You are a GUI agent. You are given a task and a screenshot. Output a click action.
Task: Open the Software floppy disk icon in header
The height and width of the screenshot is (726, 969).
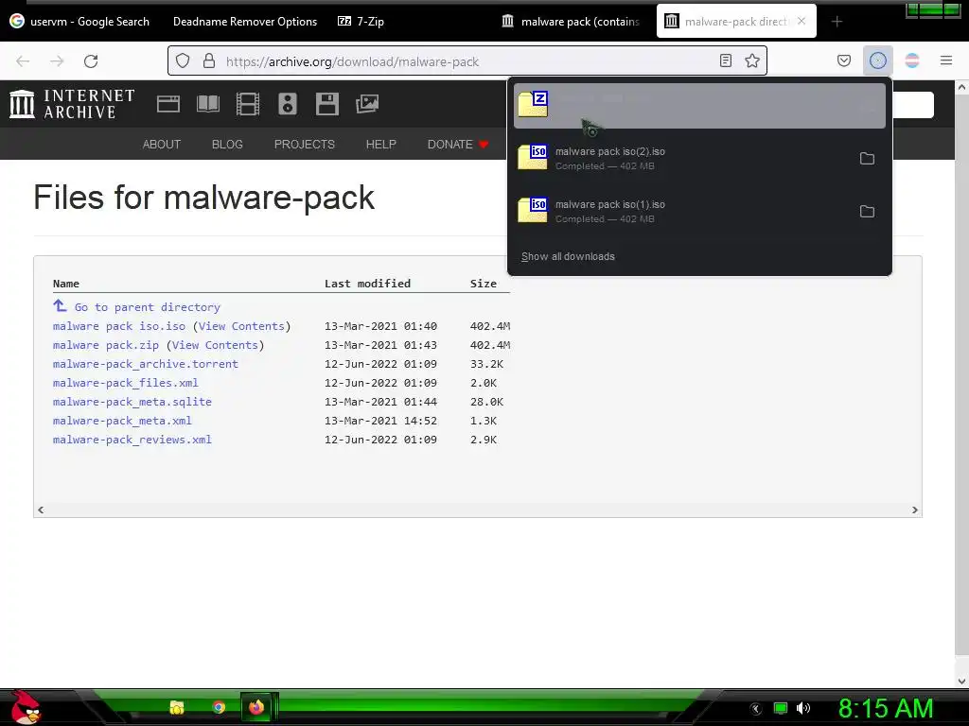[x=326, y=104]
